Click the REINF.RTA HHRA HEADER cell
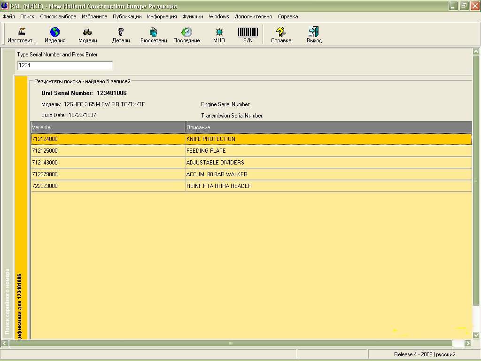 pos(328,186)
